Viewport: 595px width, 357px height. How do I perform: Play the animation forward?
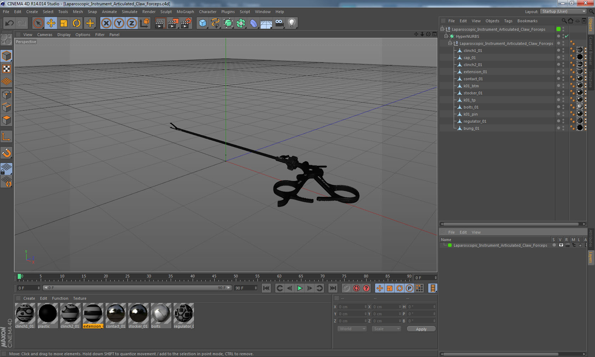click(x=300, y=288)
